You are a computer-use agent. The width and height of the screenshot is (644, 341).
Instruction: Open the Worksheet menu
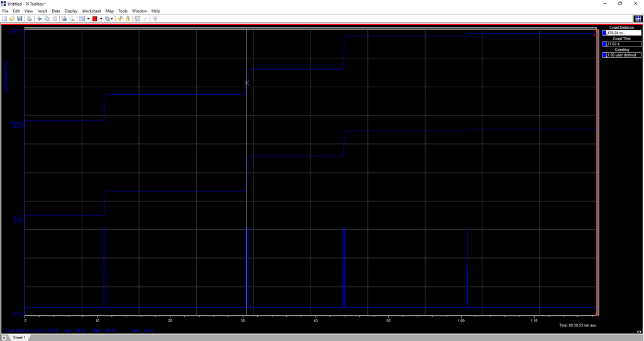pos(91,11)
